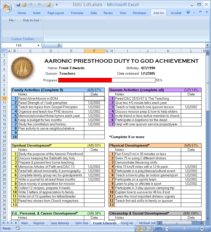Click the next sheet navigation arrow

[12, 223]
